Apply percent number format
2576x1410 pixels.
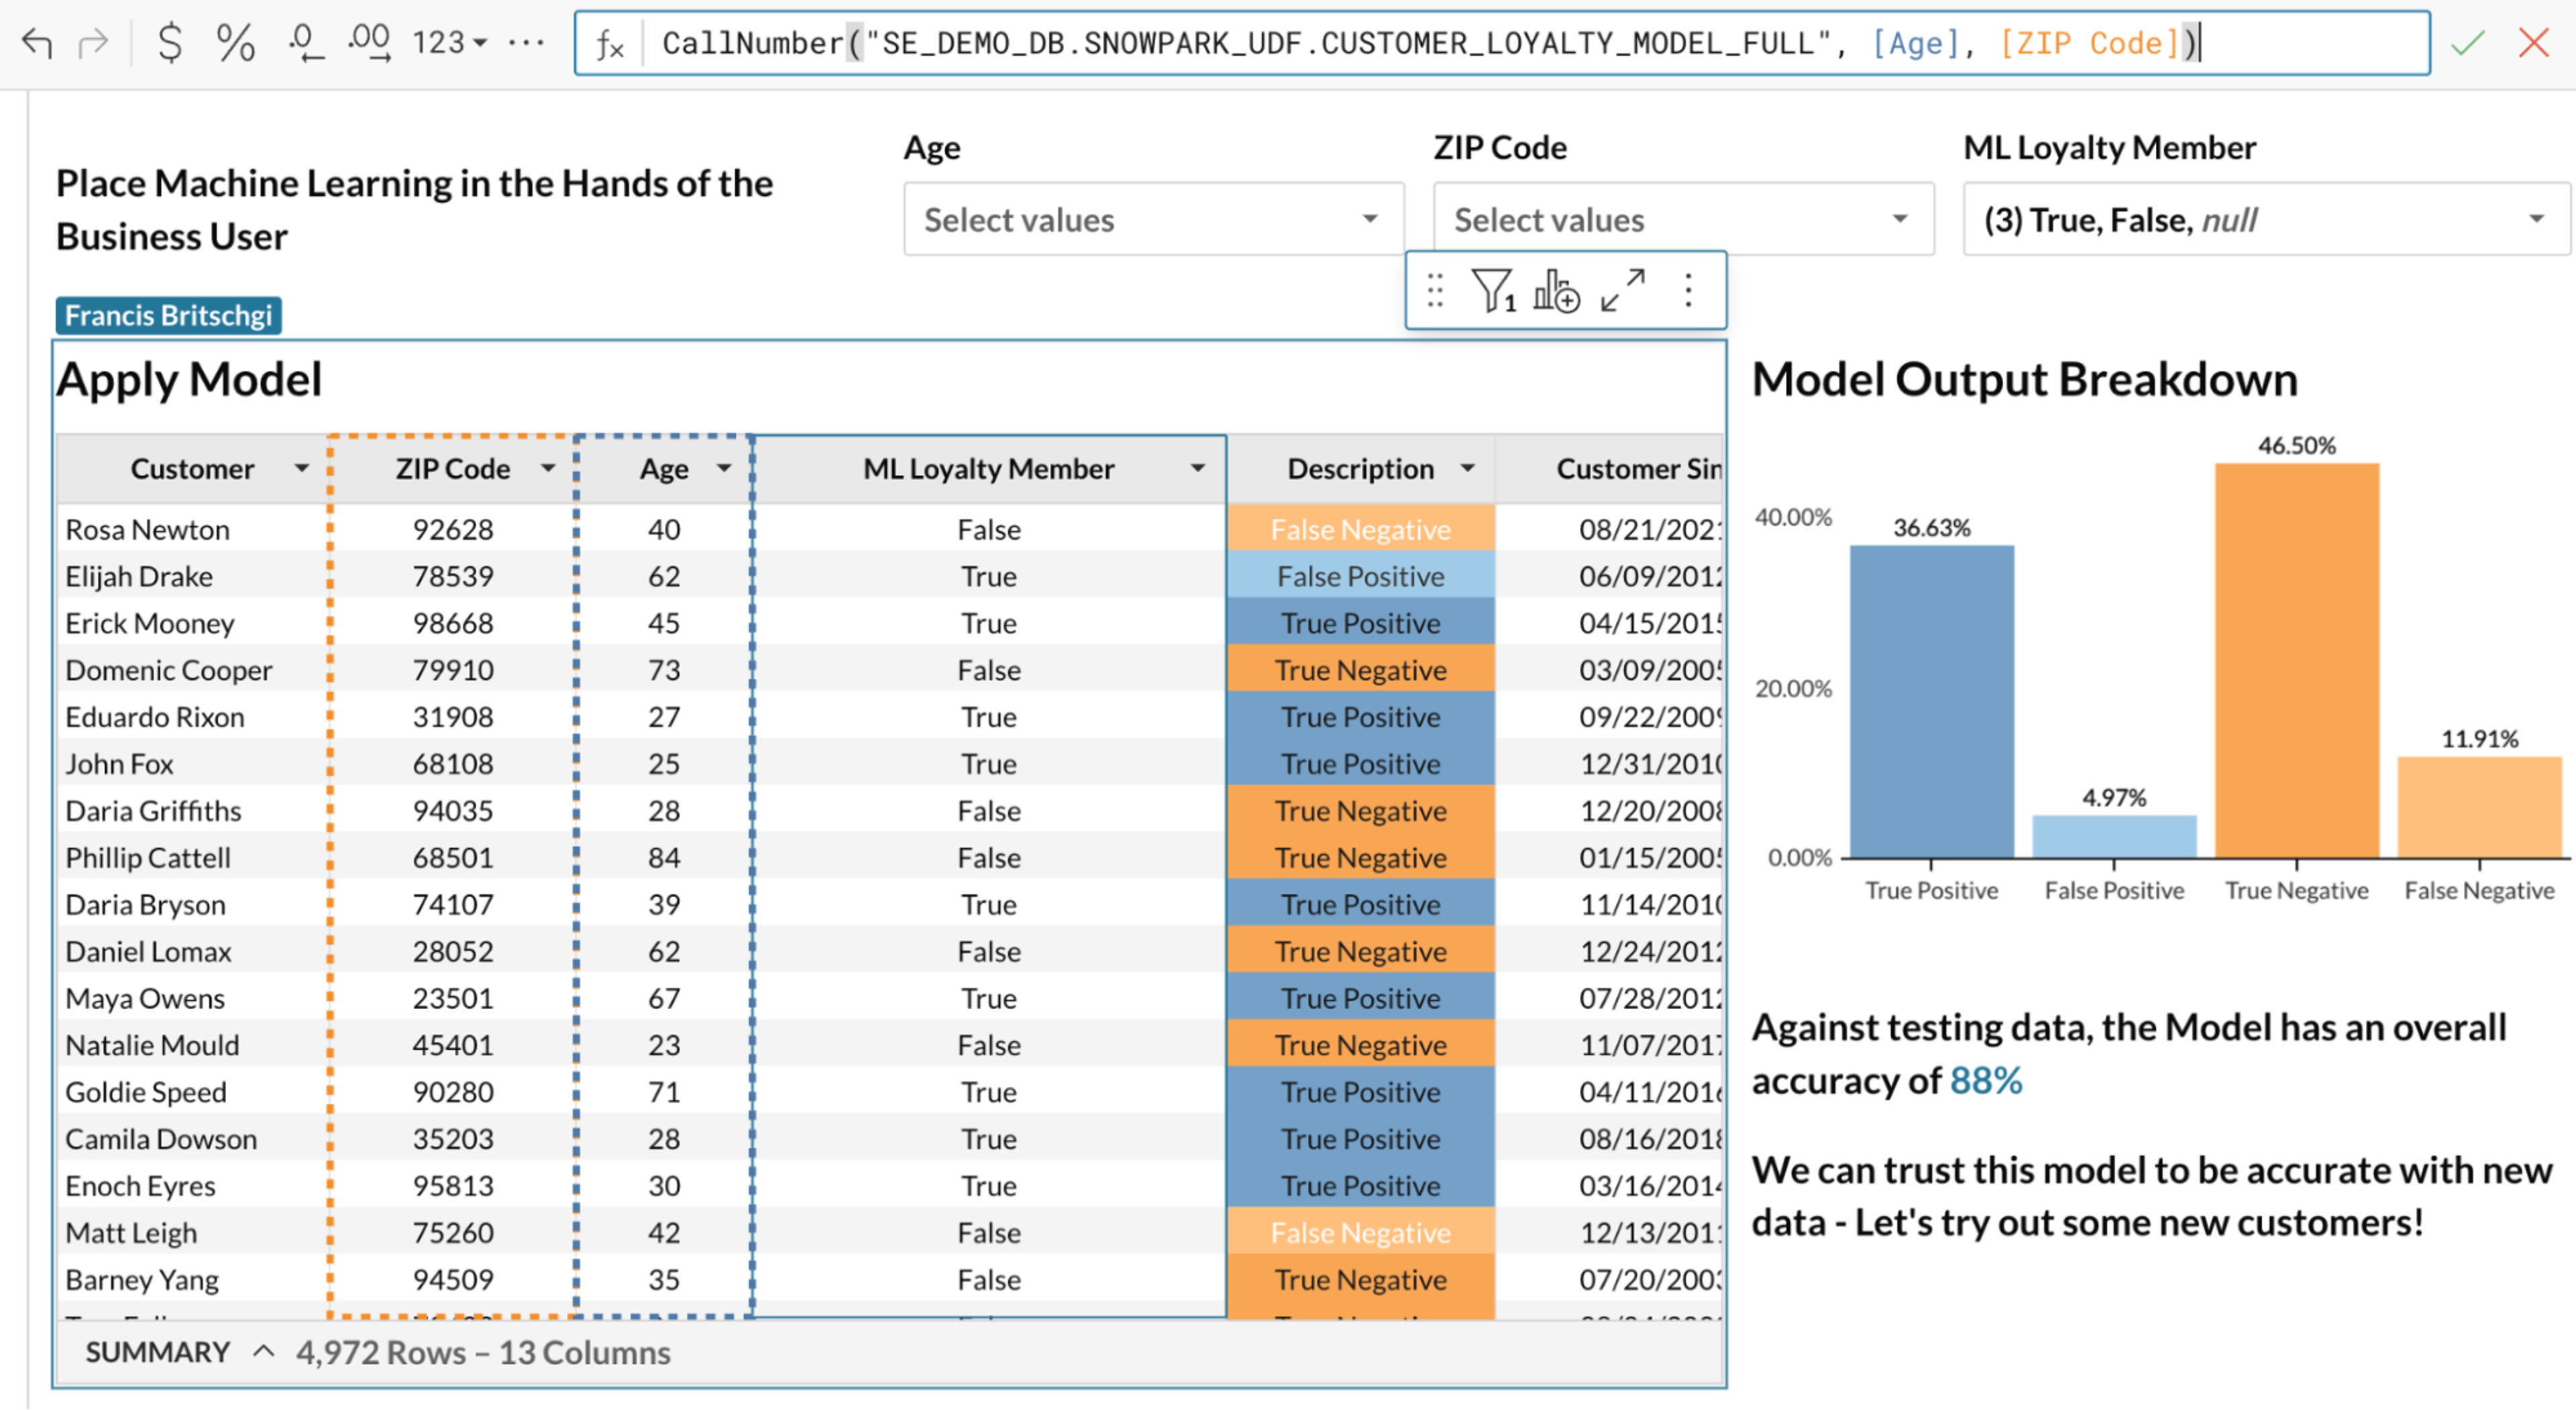pyautogui.click(x=236, y=43)
